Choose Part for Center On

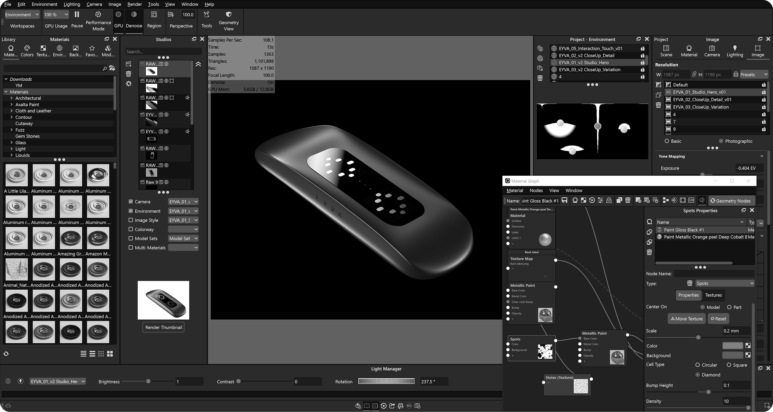pos(729,307)
